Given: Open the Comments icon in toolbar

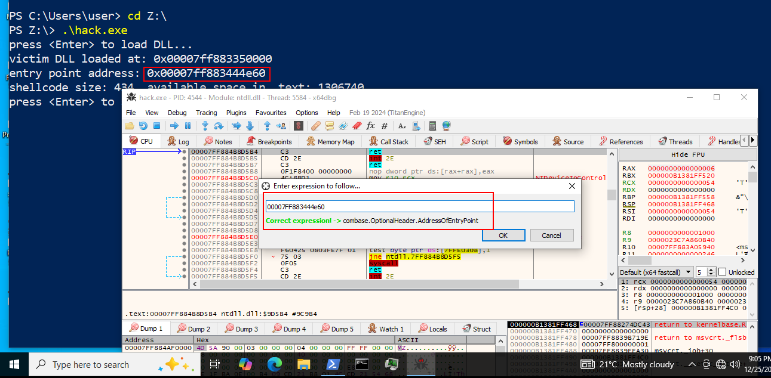Looking at the screenshot, I should (x=330, y=126).
